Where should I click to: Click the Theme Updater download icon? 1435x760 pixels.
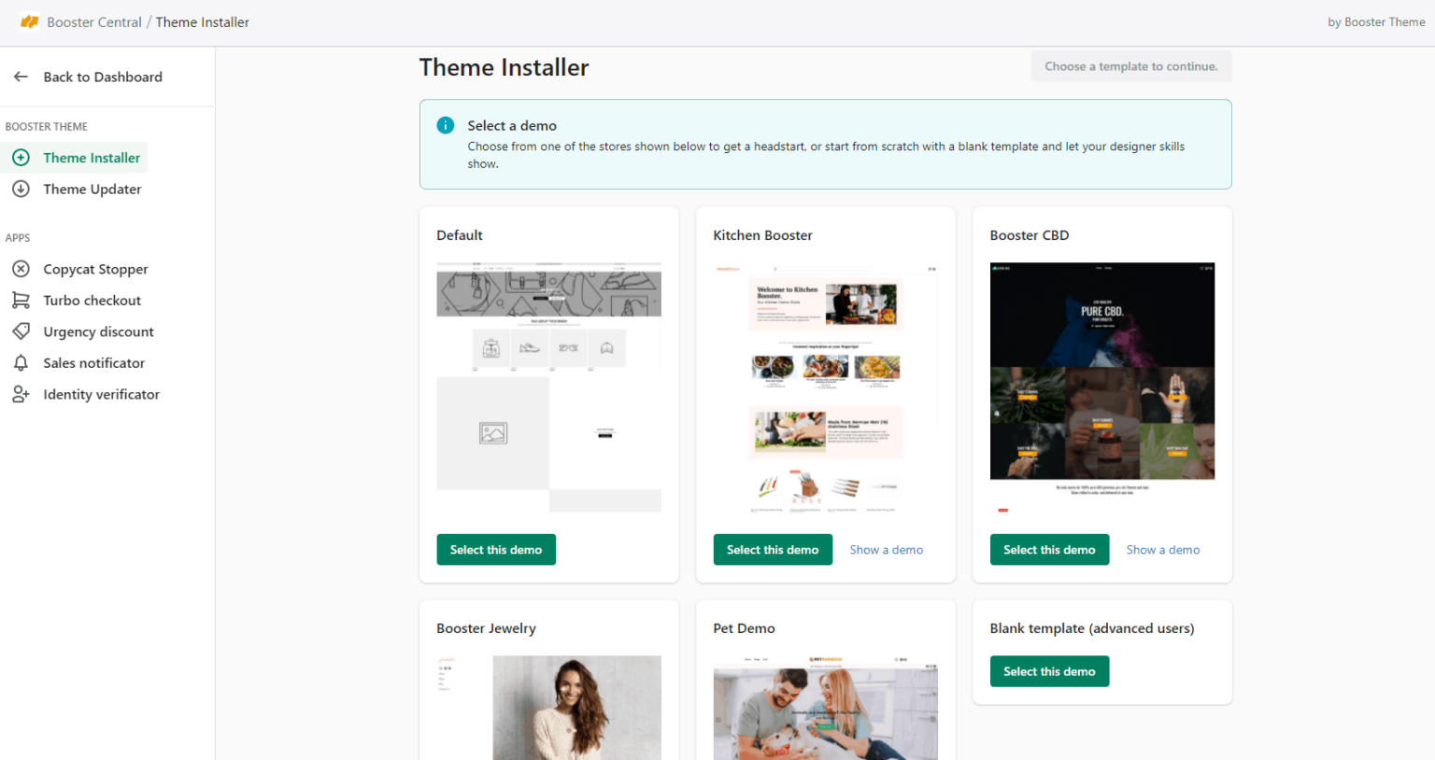(x=21, y=189)
